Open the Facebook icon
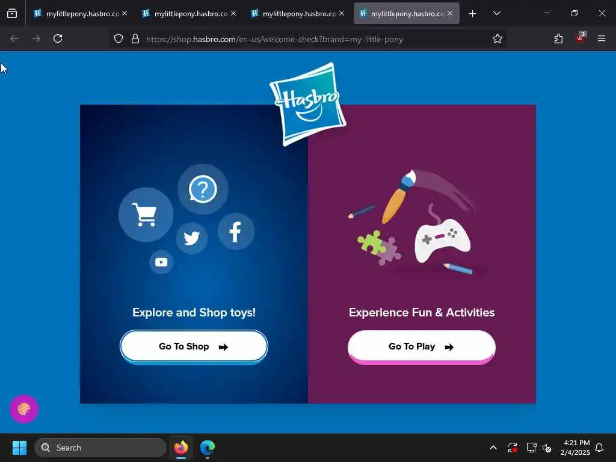The width and height of the screenshot is (616, 462). click(236, 232)
